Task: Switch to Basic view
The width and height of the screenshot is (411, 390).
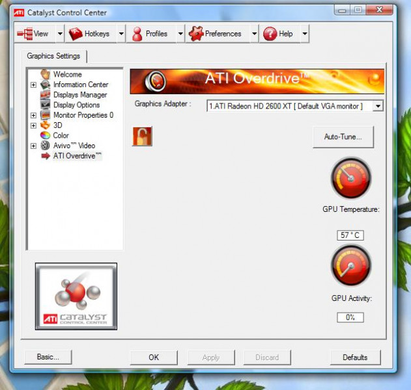Action: pos(48,357)
